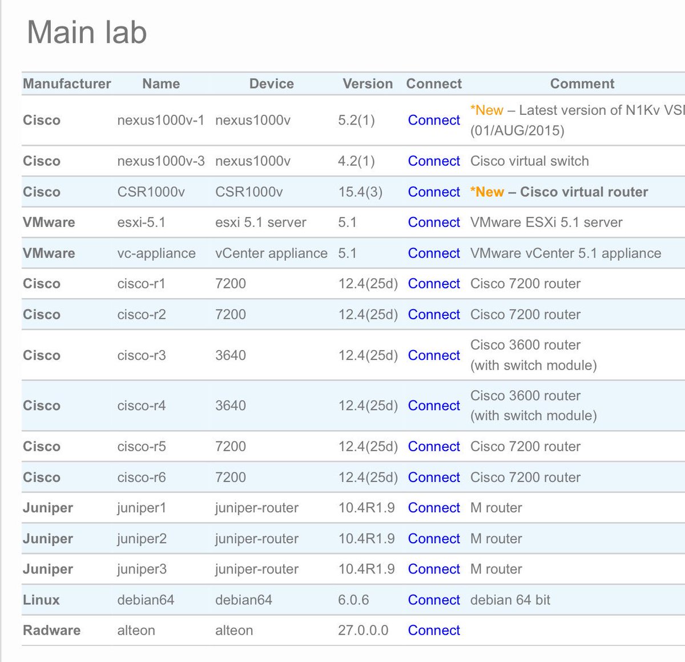Click the Radware manufacturer cell
Screen dimensions: 685x662
pos(51,630)
